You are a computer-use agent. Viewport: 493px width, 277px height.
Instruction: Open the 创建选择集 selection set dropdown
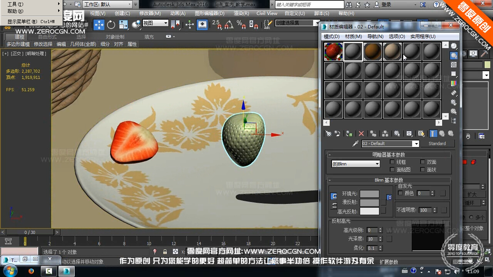click(298, 23)
